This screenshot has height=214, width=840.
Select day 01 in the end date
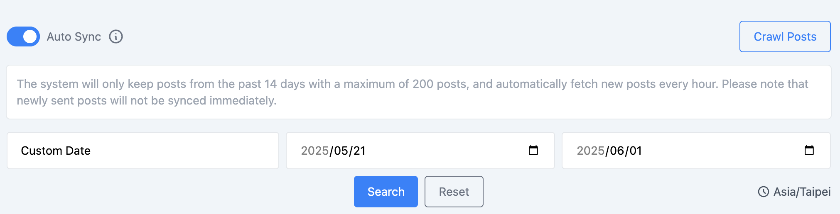636,151
